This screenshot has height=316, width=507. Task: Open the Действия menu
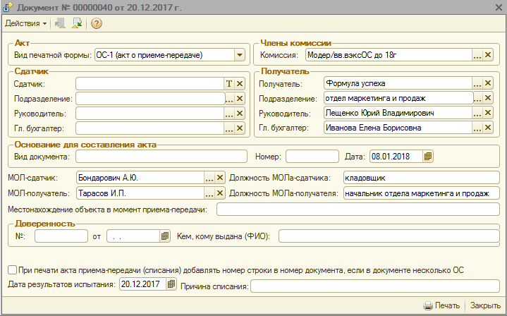[26, 23]
